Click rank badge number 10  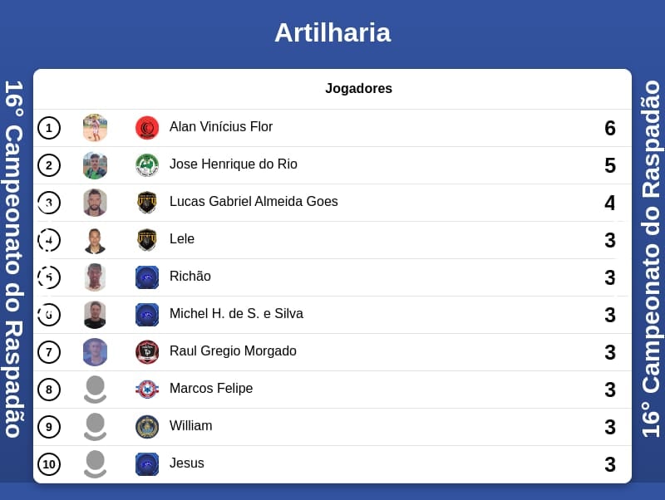(49, 464)
